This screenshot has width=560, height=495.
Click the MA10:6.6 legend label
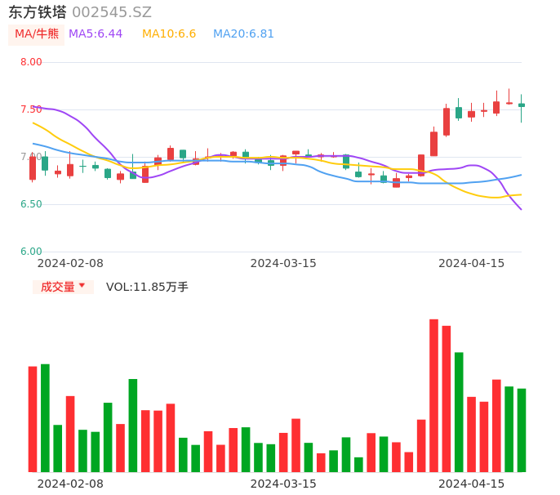pos(169,34)
